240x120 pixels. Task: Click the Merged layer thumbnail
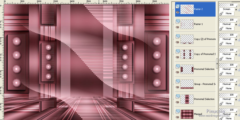(x=187, y=114)
